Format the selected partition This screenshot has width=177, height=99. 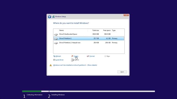[x=92, y=56]
